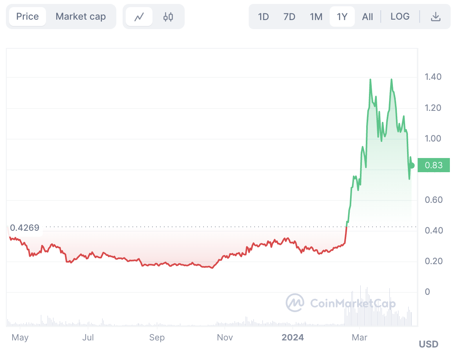Toggle LOG scale for the chart
Viewport: 455px width, 353px height.
(400, 17)
